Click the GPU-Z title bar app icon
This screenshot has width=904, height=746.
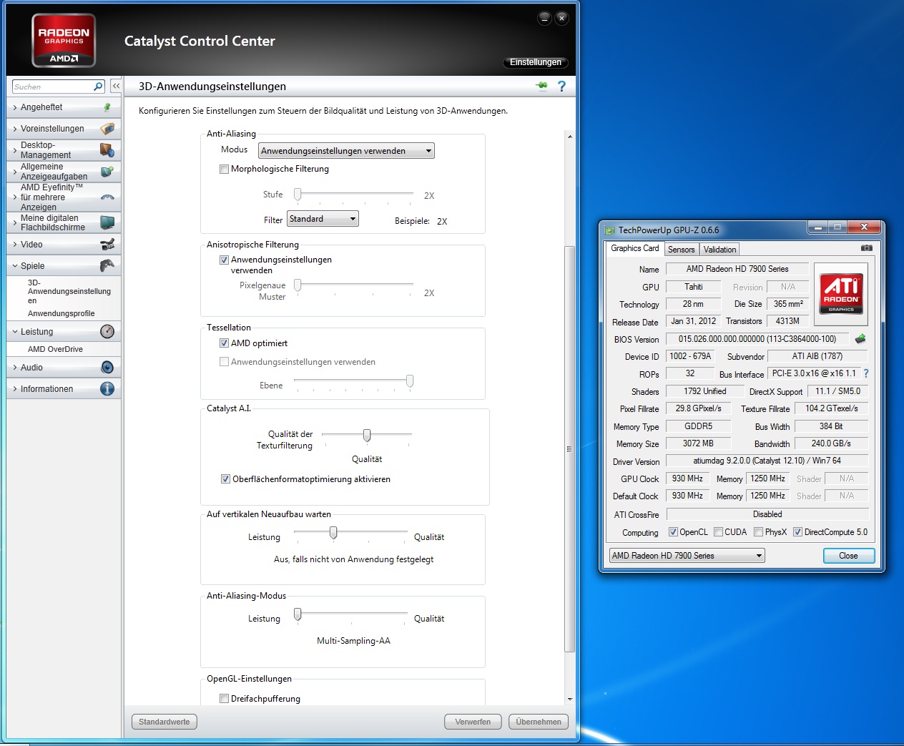point(609,230)
